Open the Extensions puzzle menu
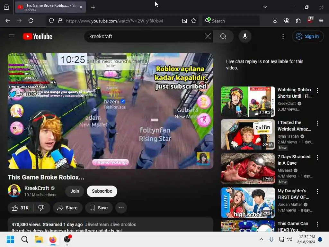The image size is (329, 247). coord(298,21)
